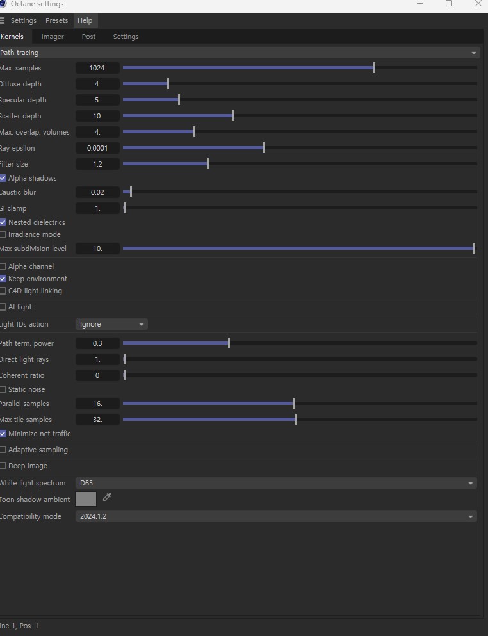Screen dimensions: 488x636
Task: Toggle the Alpha shadows checkbox
Action: [x=3, y=178]
